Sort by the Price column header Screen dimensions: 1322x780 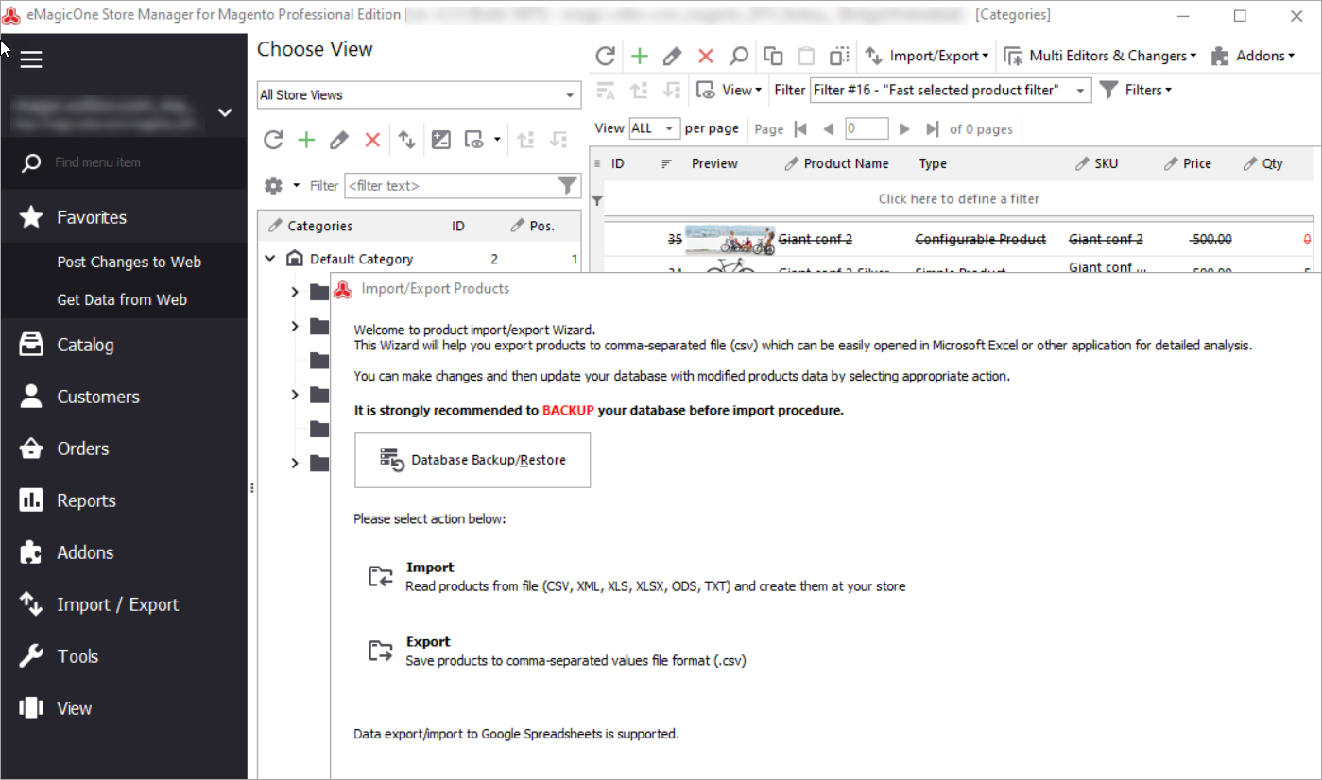[1196, 163]
